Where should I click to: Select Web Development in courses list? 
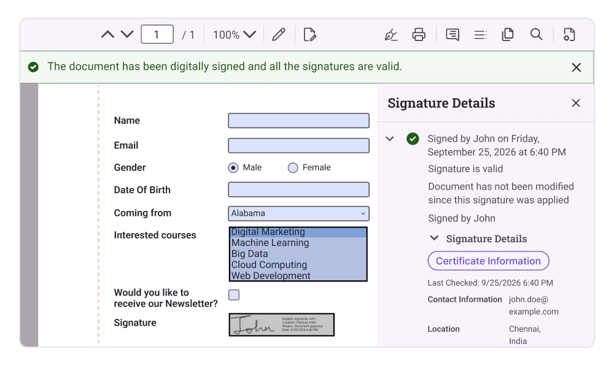point(298,276)
